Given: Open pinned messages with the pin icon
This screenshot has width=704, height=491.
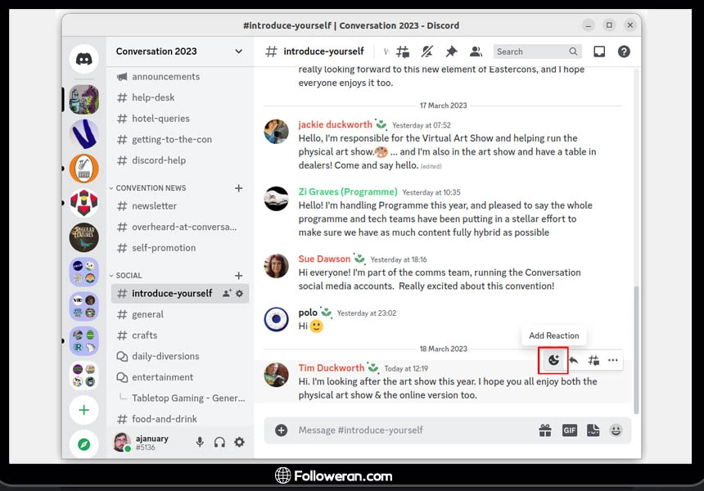Looking at the screenshot, I should (450, 52).
